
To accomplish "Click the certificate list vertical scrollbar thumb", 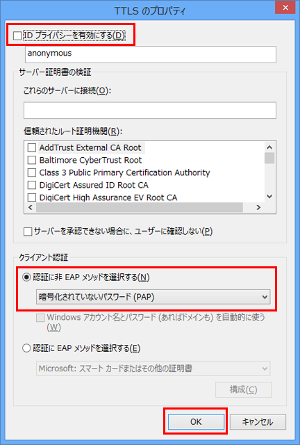I will click(269, 158).
